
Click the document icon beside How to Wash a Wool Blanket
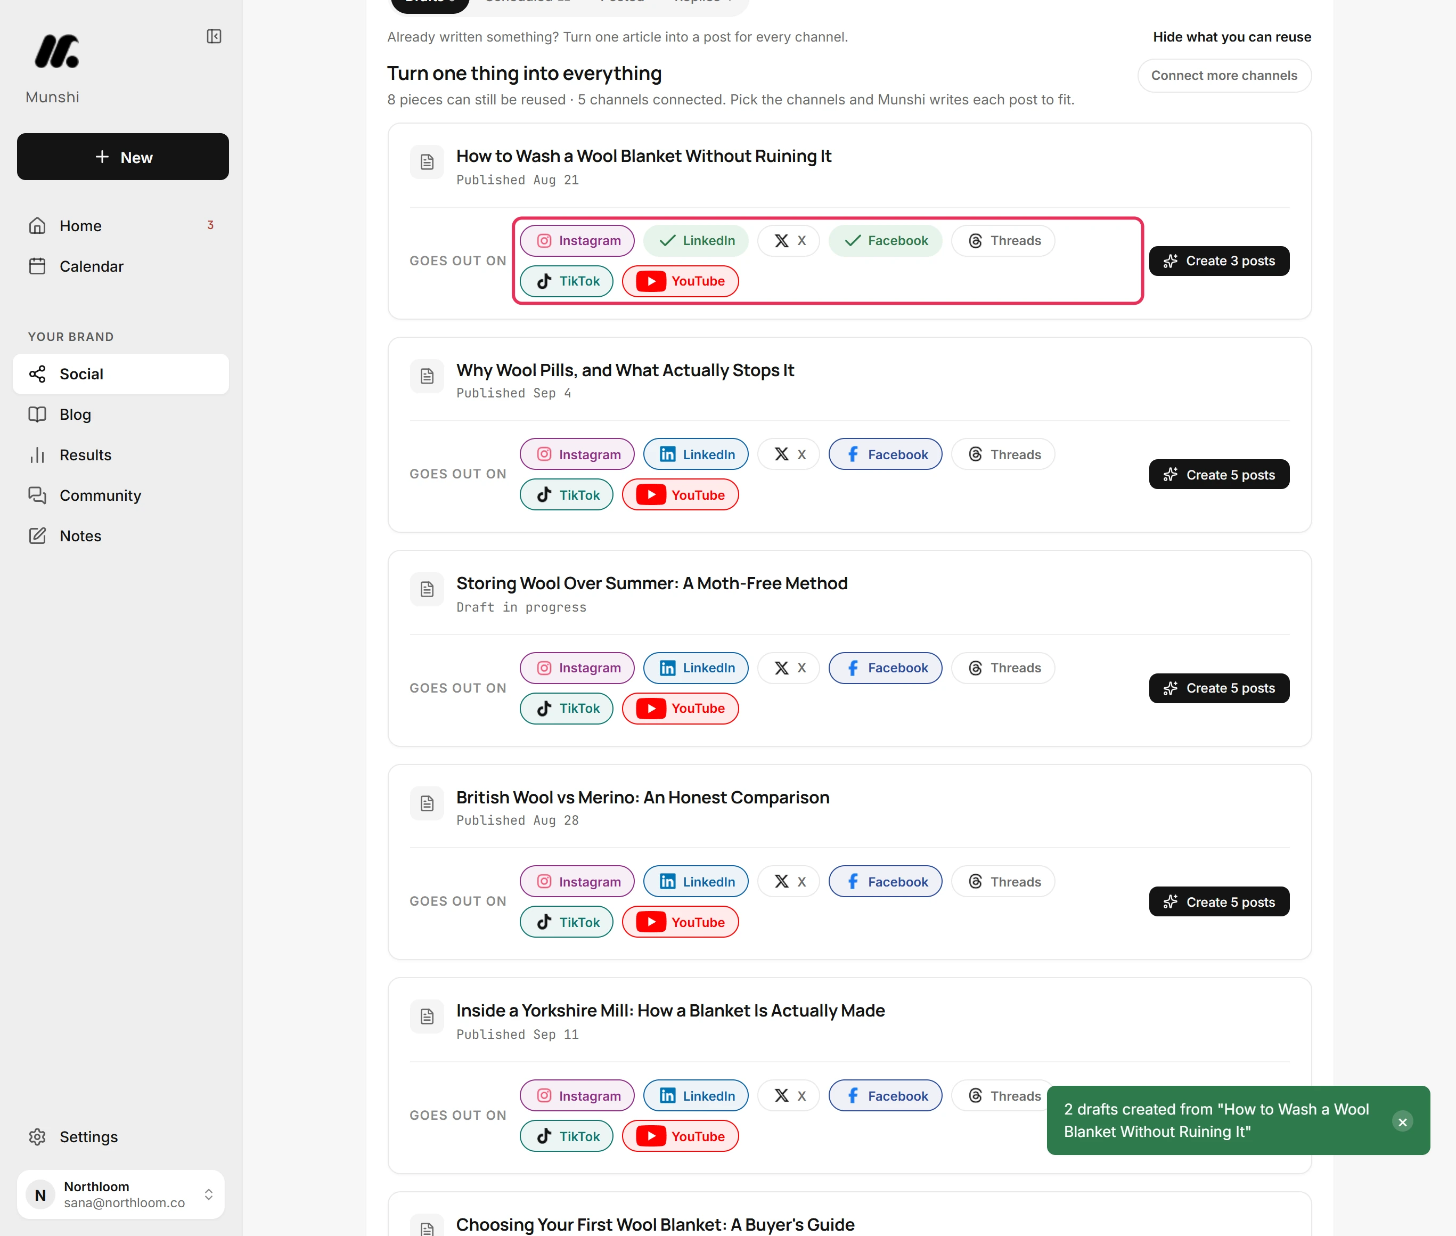pos(427,162)
